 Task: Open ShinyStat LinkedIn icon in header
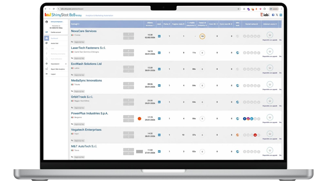[281, 15]
